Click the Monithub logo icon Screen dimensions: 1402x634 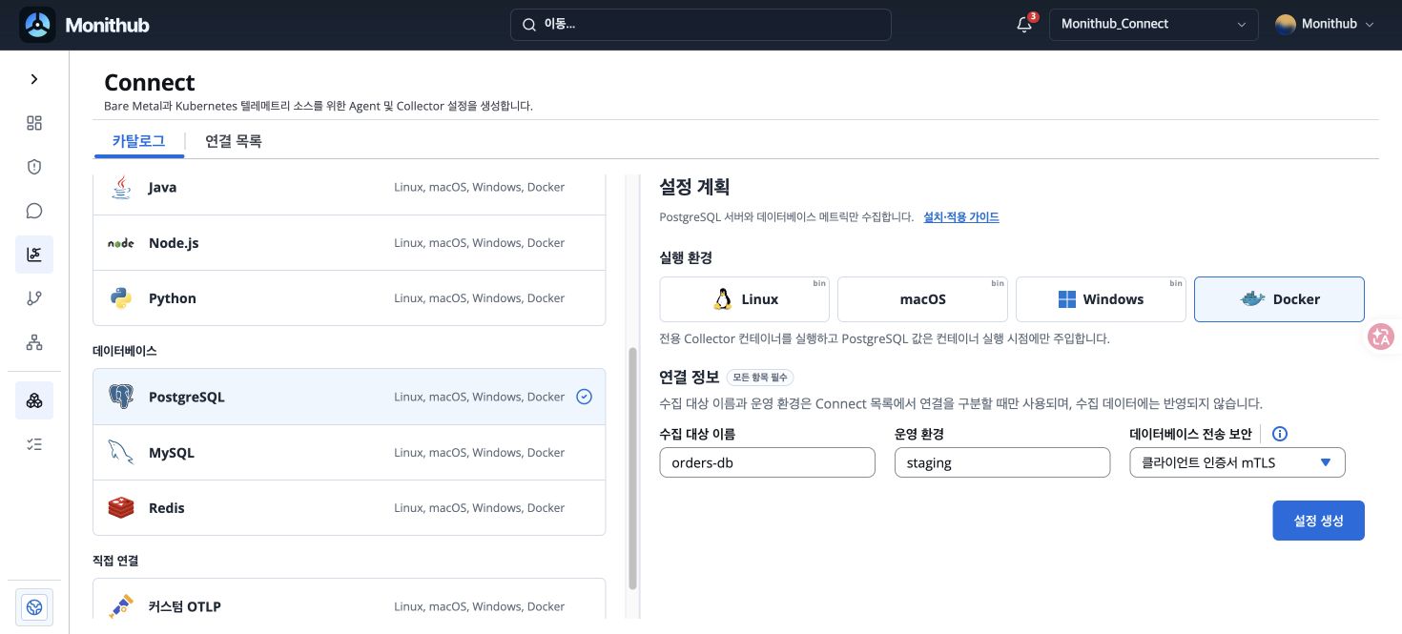(x=38, y=25)
